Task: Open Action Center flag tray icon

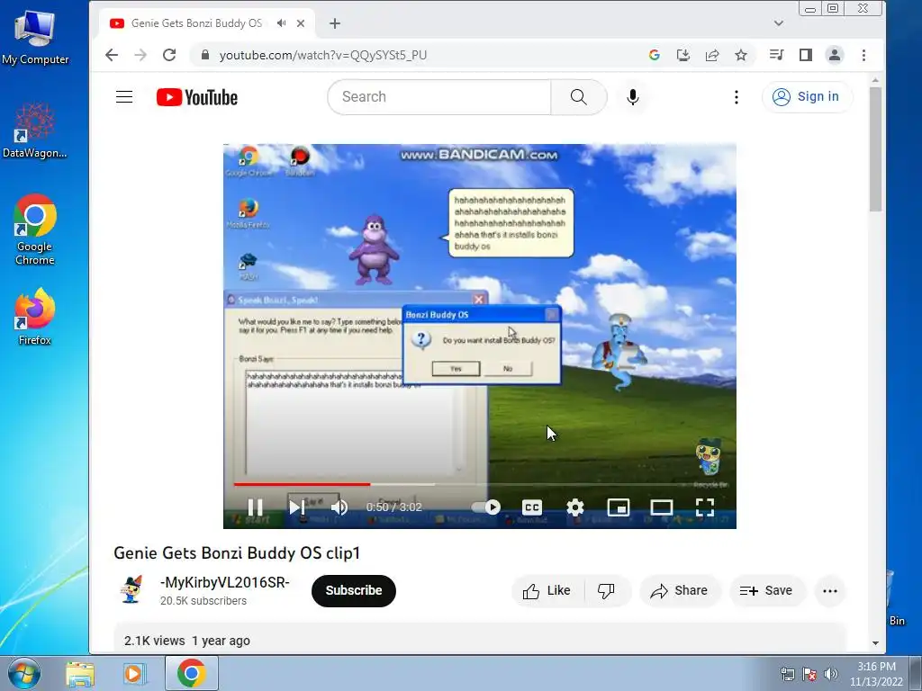Action: coord(809,674)
